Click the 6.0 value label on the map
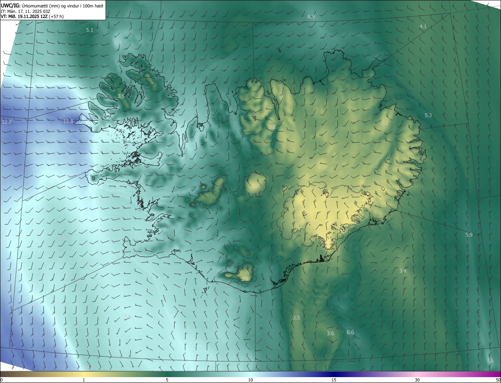Viewport: 501px width, 383px height. pyautogui.click(x=350, y=332)
